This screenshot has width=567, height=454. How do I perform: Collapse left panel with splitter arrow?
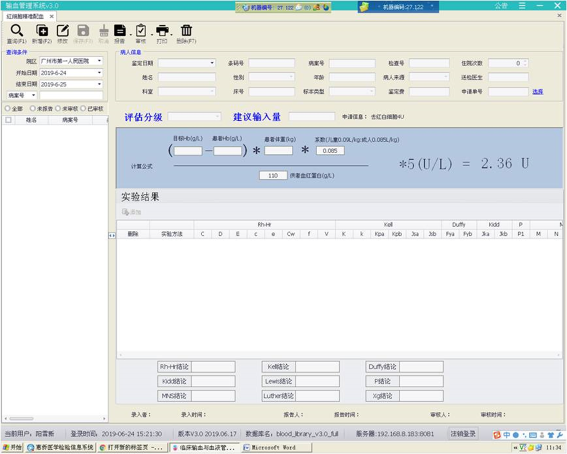pyautogui.click(x=111, y=236)
